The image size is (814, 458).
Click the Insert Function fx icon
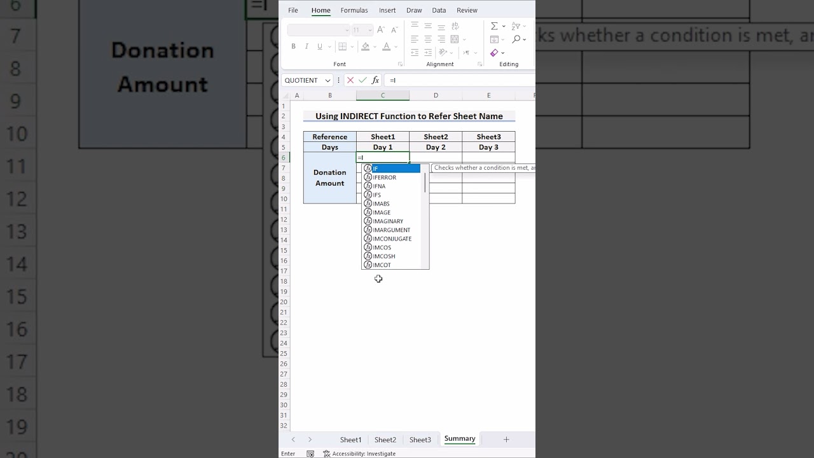coord(375,80)
